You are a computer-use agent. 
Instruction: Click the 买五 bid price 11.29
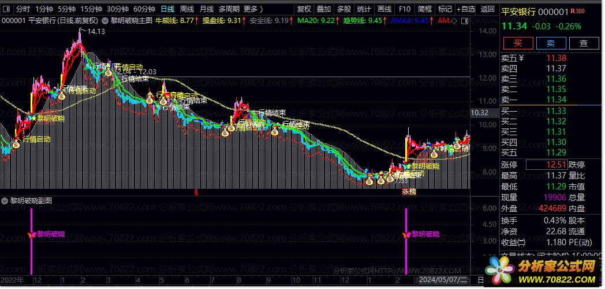click(x=556, y=153)
